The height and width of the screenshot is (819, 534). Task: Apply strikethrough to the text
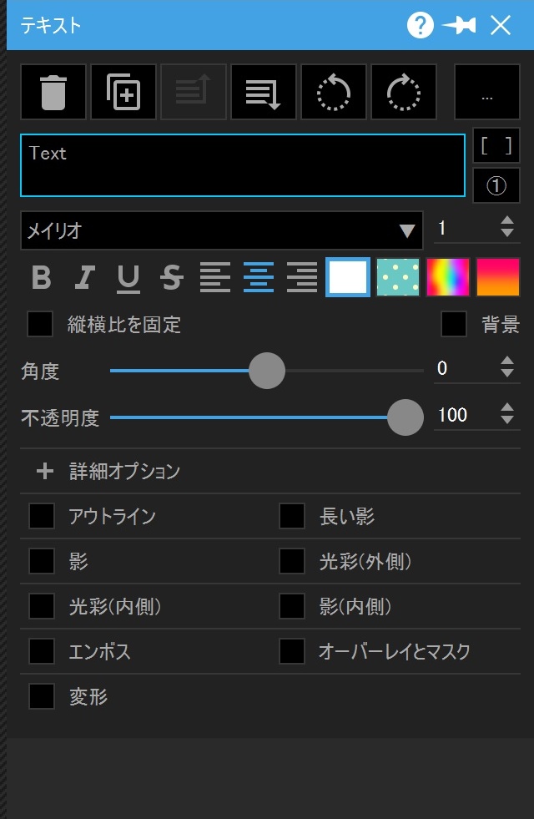(171, 277)
